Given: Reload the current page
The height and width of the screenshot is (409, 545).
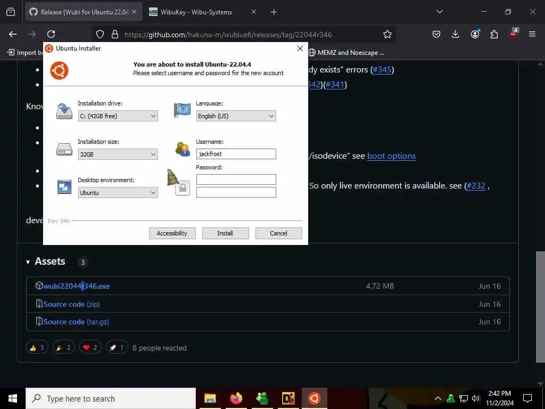Looking at the screenshot, I should tap(51, 34).
